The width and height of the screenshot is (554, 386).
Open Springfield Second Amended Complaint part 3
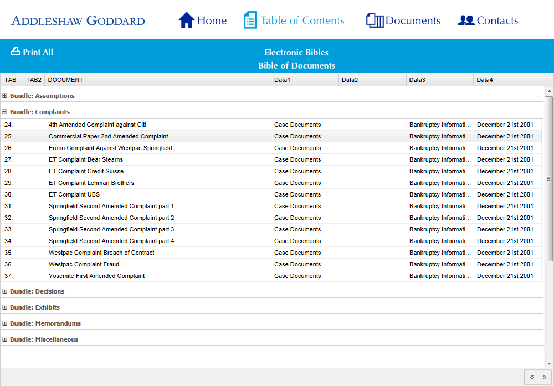click(x=111, y=230)
